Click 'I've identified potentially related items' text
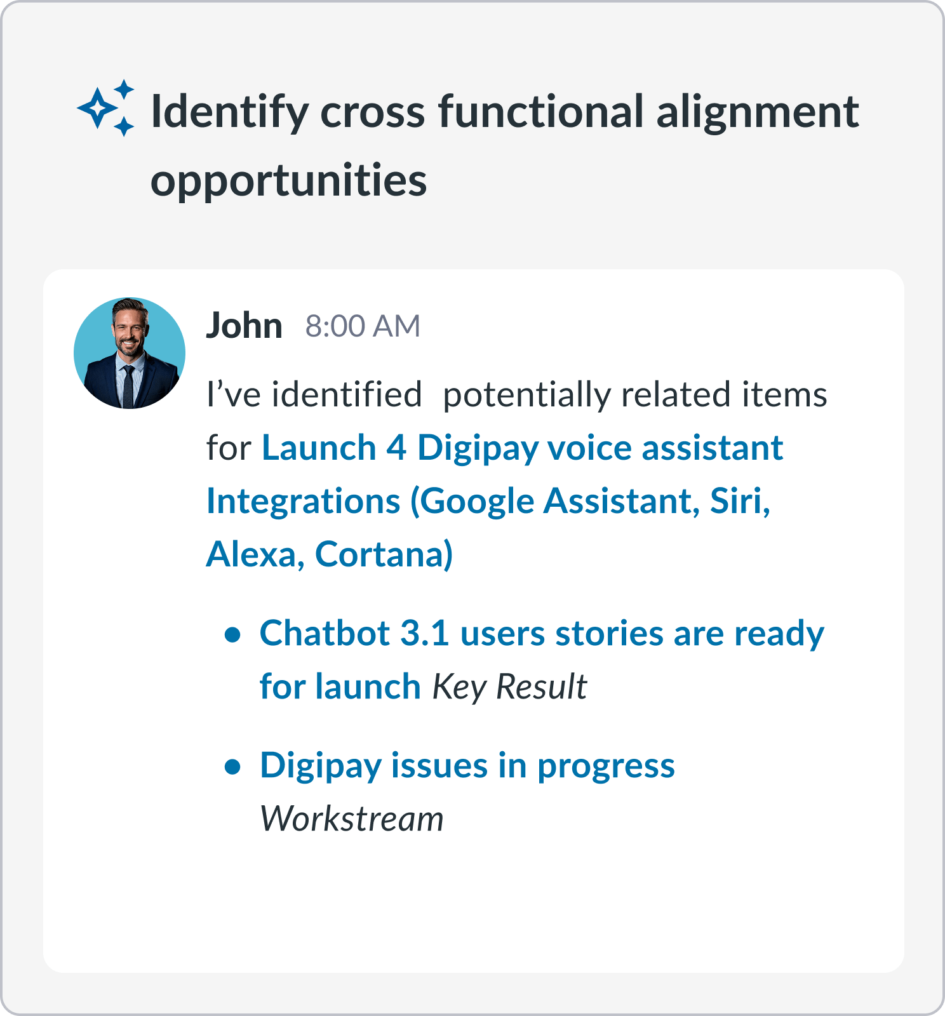This screenshot has width=945, height=1016. (517, 395)
